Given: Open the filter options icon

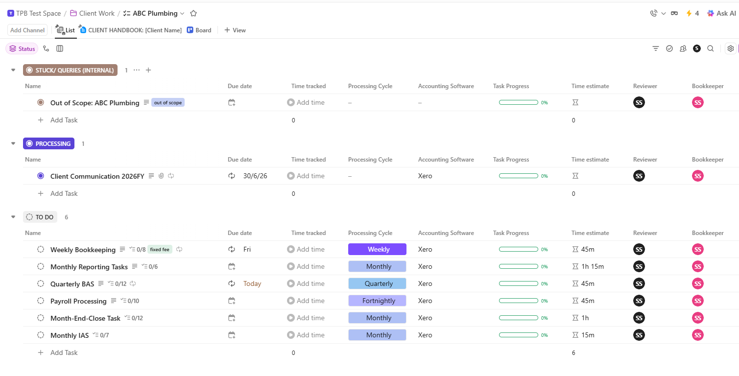Looking at the screenshot, I should pyautogui.click(x=655, y=48).
